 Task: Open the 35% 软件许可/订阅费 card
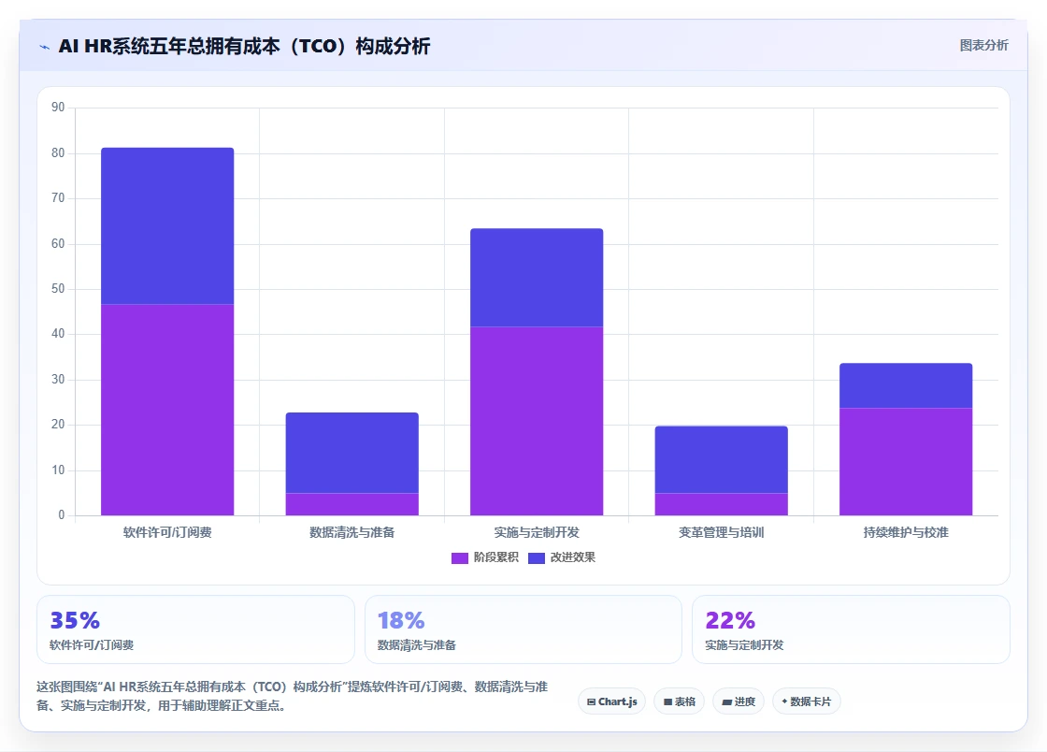[x=195, y=629]
